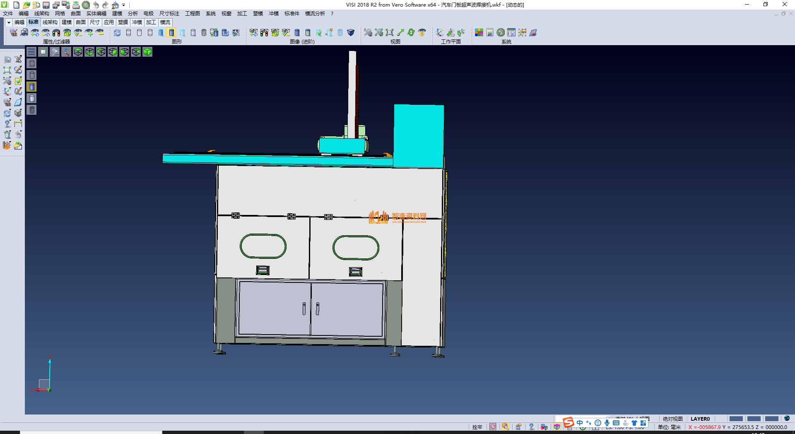The width and height of the screenshot is (795, 434).
Task: Open the ribbon tab list dropdown arrow
Action: (9, 22)
